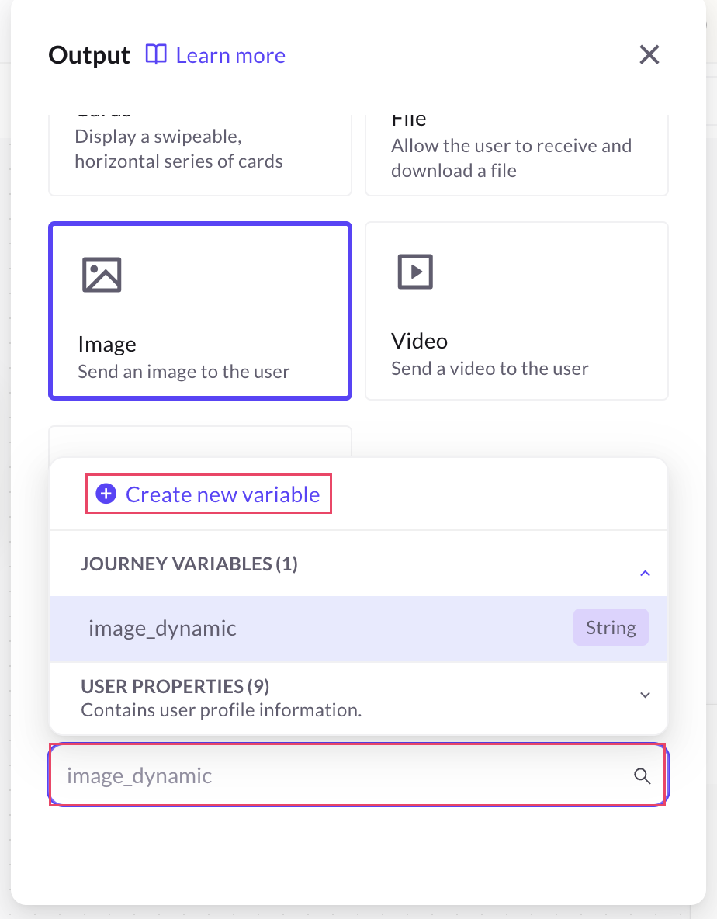Collapse Journey Variables using the up chevron
This screenshot has width=717, height=919.
pos(644,574)
